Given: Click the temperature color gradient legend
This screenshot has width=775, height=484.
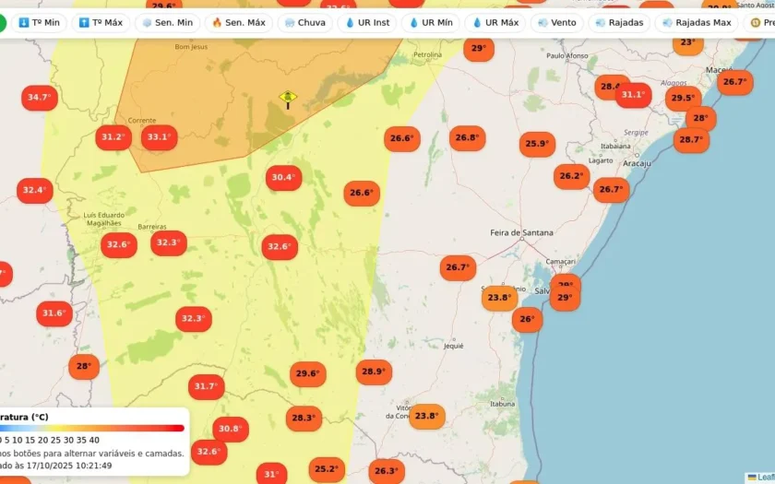Looking at the screenshot, I should point(92,428).
